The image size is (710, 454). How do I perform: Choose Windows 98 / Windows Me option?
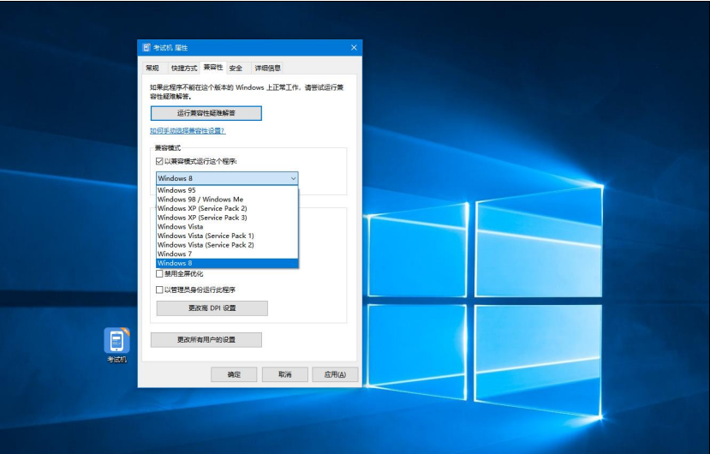(227, 200)
